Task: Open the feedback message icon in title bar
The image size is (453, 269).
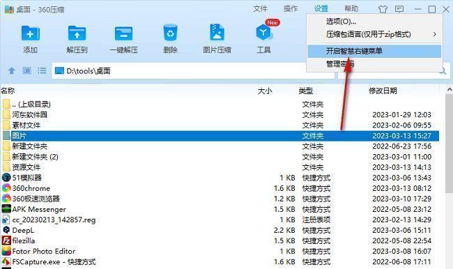Action: [x=399, y=9]
